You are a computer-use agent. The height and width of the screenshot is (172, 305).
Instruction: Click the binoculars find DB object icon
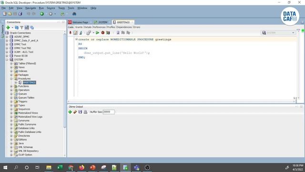(x=74, y=14)
